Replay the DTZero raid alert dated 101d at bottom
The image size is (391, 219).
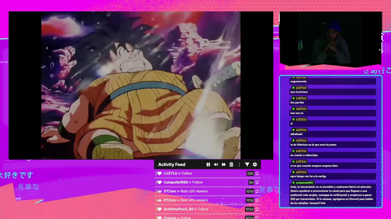(257, 200)
